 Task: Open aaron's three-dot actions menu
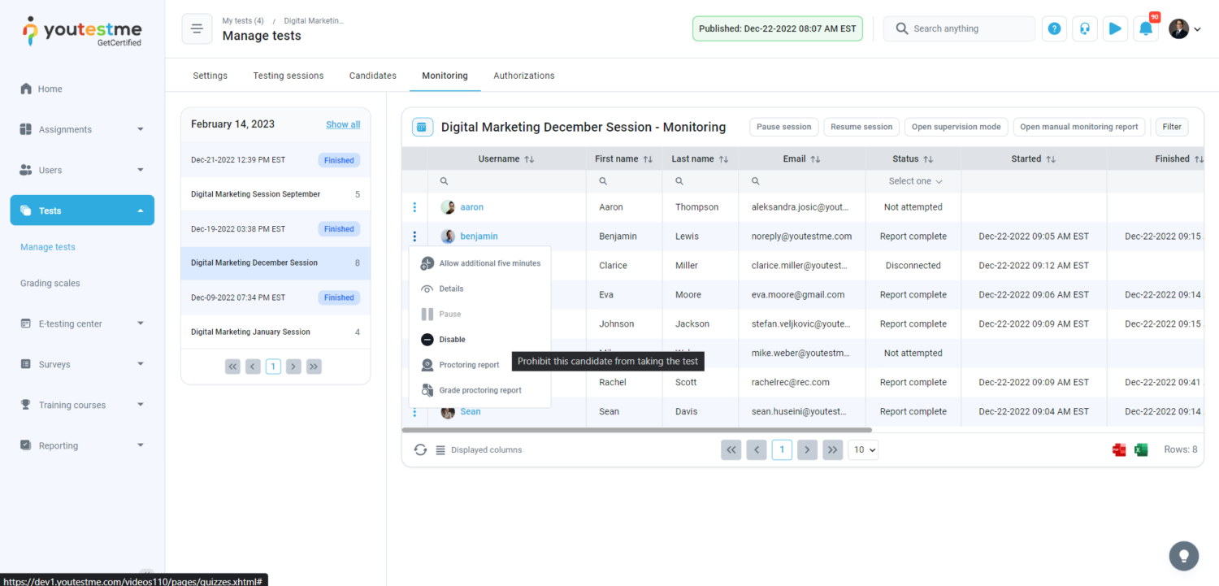click(x=414, y=207)
